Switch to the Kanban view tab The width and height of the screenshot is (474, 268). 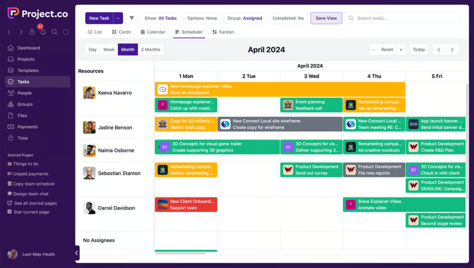pos(223,32)
